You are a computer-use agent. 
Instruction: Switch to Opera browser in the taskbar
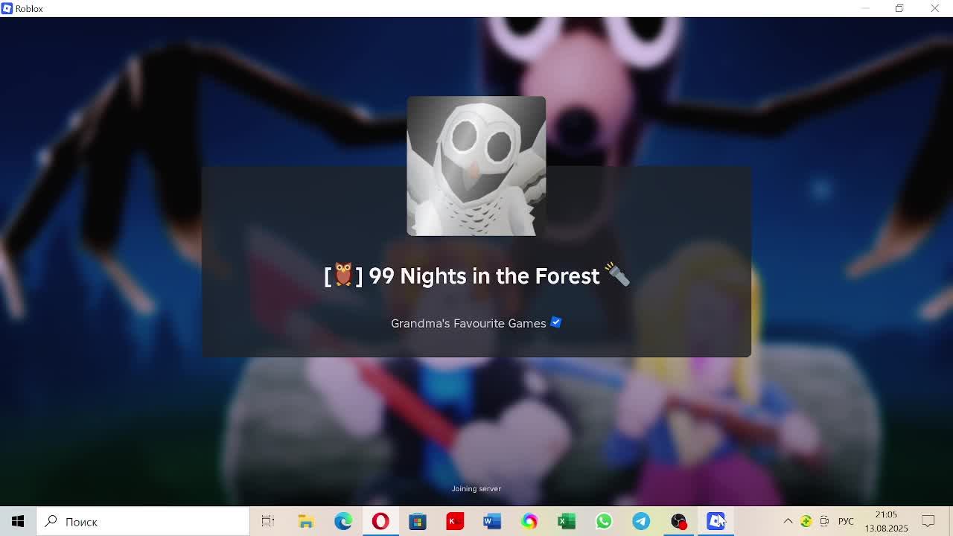pyautogui.click(x=380, y=521)
